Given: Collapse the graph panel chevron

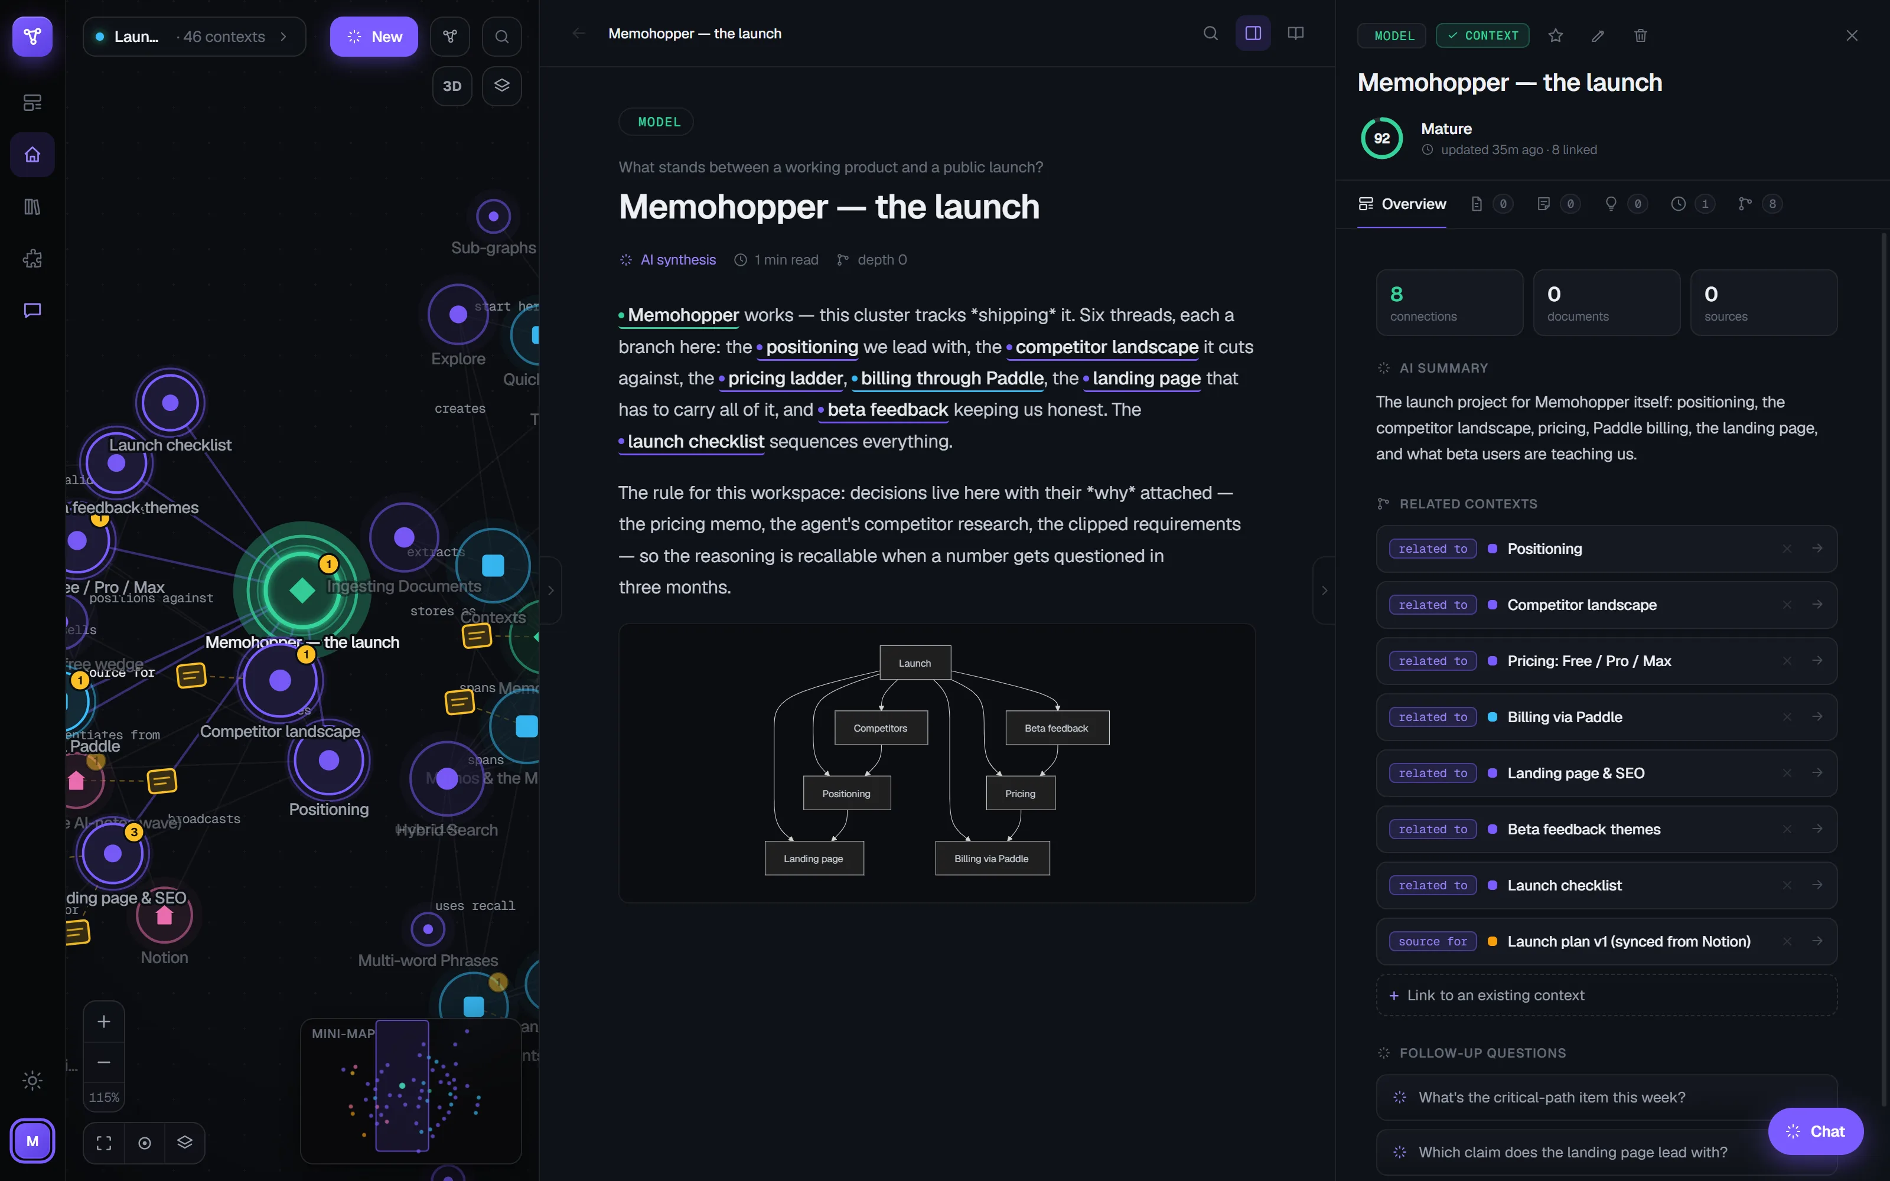Looking at the screenshot, I should 550,590.
